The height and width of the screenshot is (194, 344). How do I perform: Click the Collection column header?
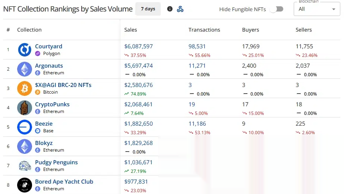29,30
